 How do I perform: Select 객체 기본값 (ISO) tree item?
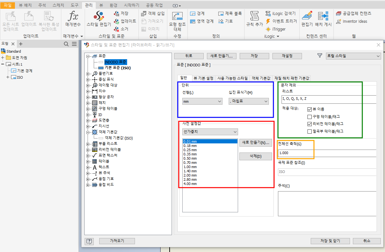coord(119,138)
